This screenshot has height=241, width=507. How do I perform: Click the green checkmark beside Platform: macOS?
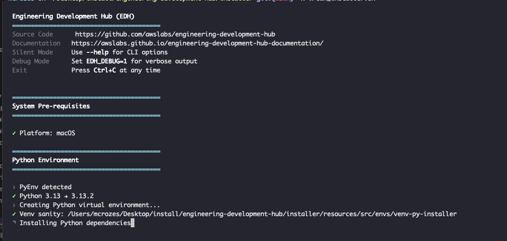[x=14, y=133]
